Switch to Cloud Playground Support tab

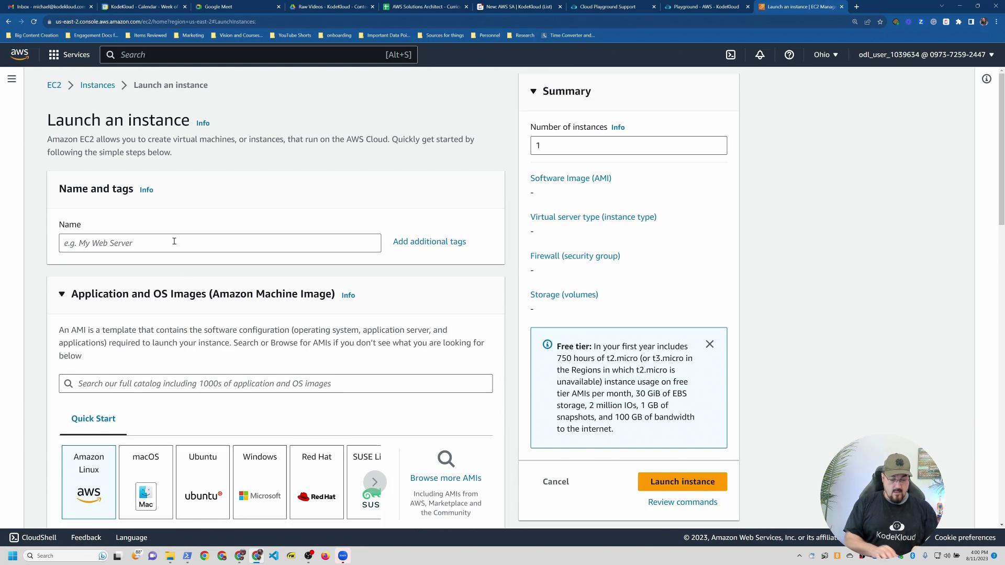click(x=613, y=7)
